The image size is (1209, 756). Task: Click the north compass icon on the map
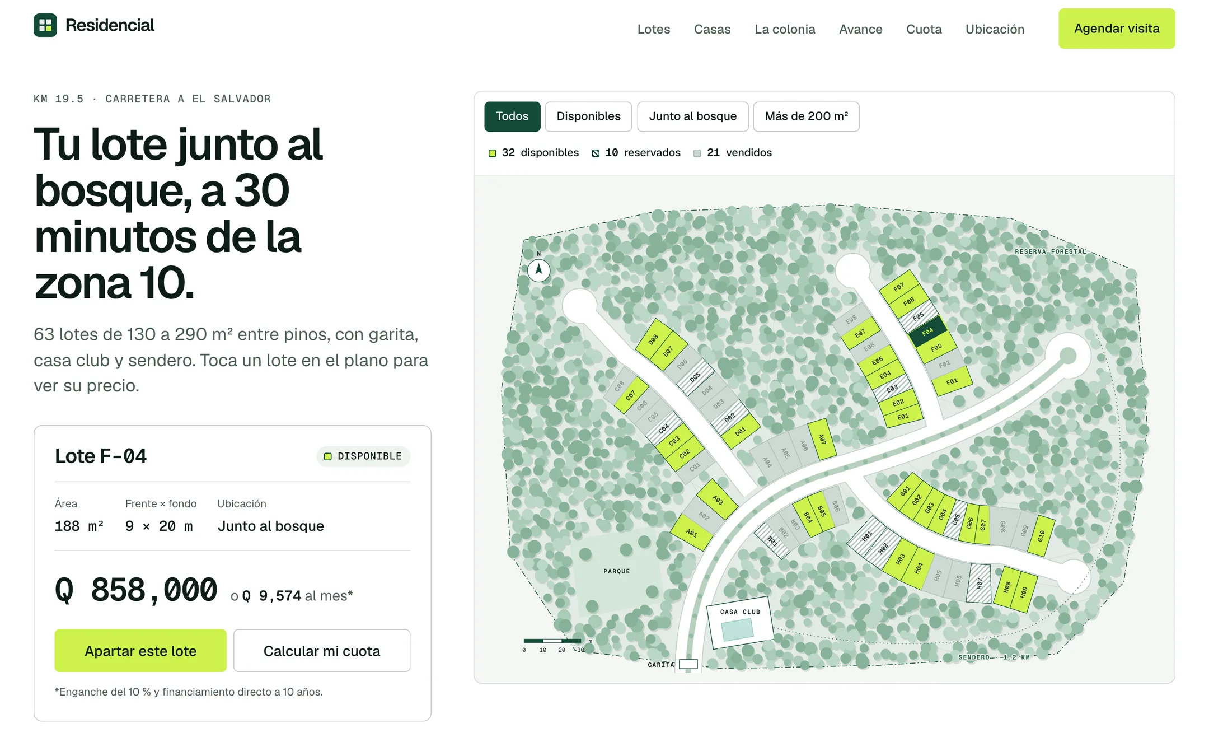[539, 270]
